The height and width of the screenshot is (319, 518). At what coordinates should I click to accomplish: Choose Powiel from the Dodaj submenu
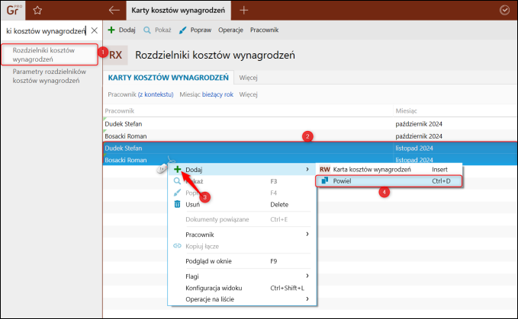click(x=389, y=181)
